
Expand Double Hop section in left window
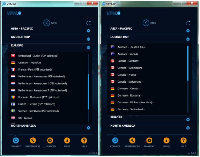88,39
